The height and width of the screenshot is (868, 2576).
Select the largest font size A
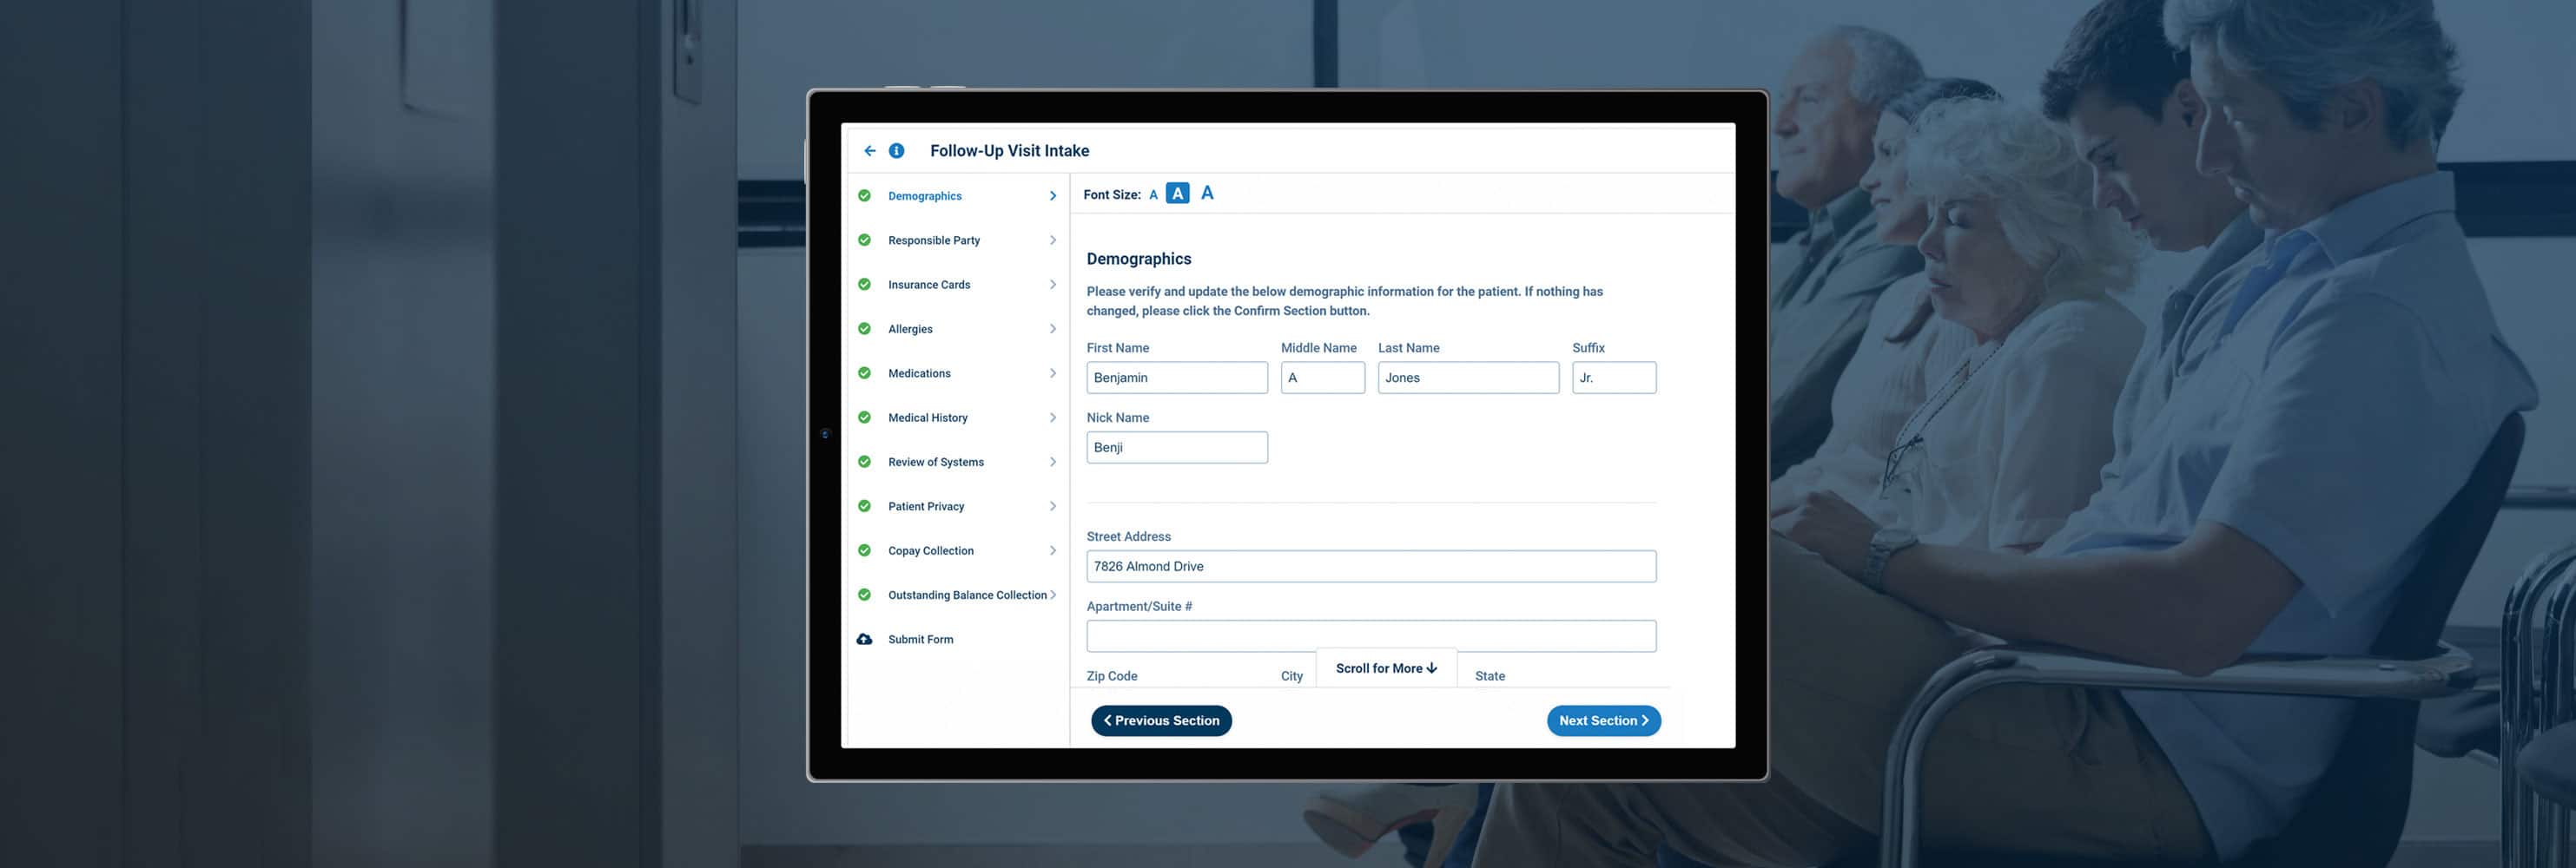point(1207,193)
